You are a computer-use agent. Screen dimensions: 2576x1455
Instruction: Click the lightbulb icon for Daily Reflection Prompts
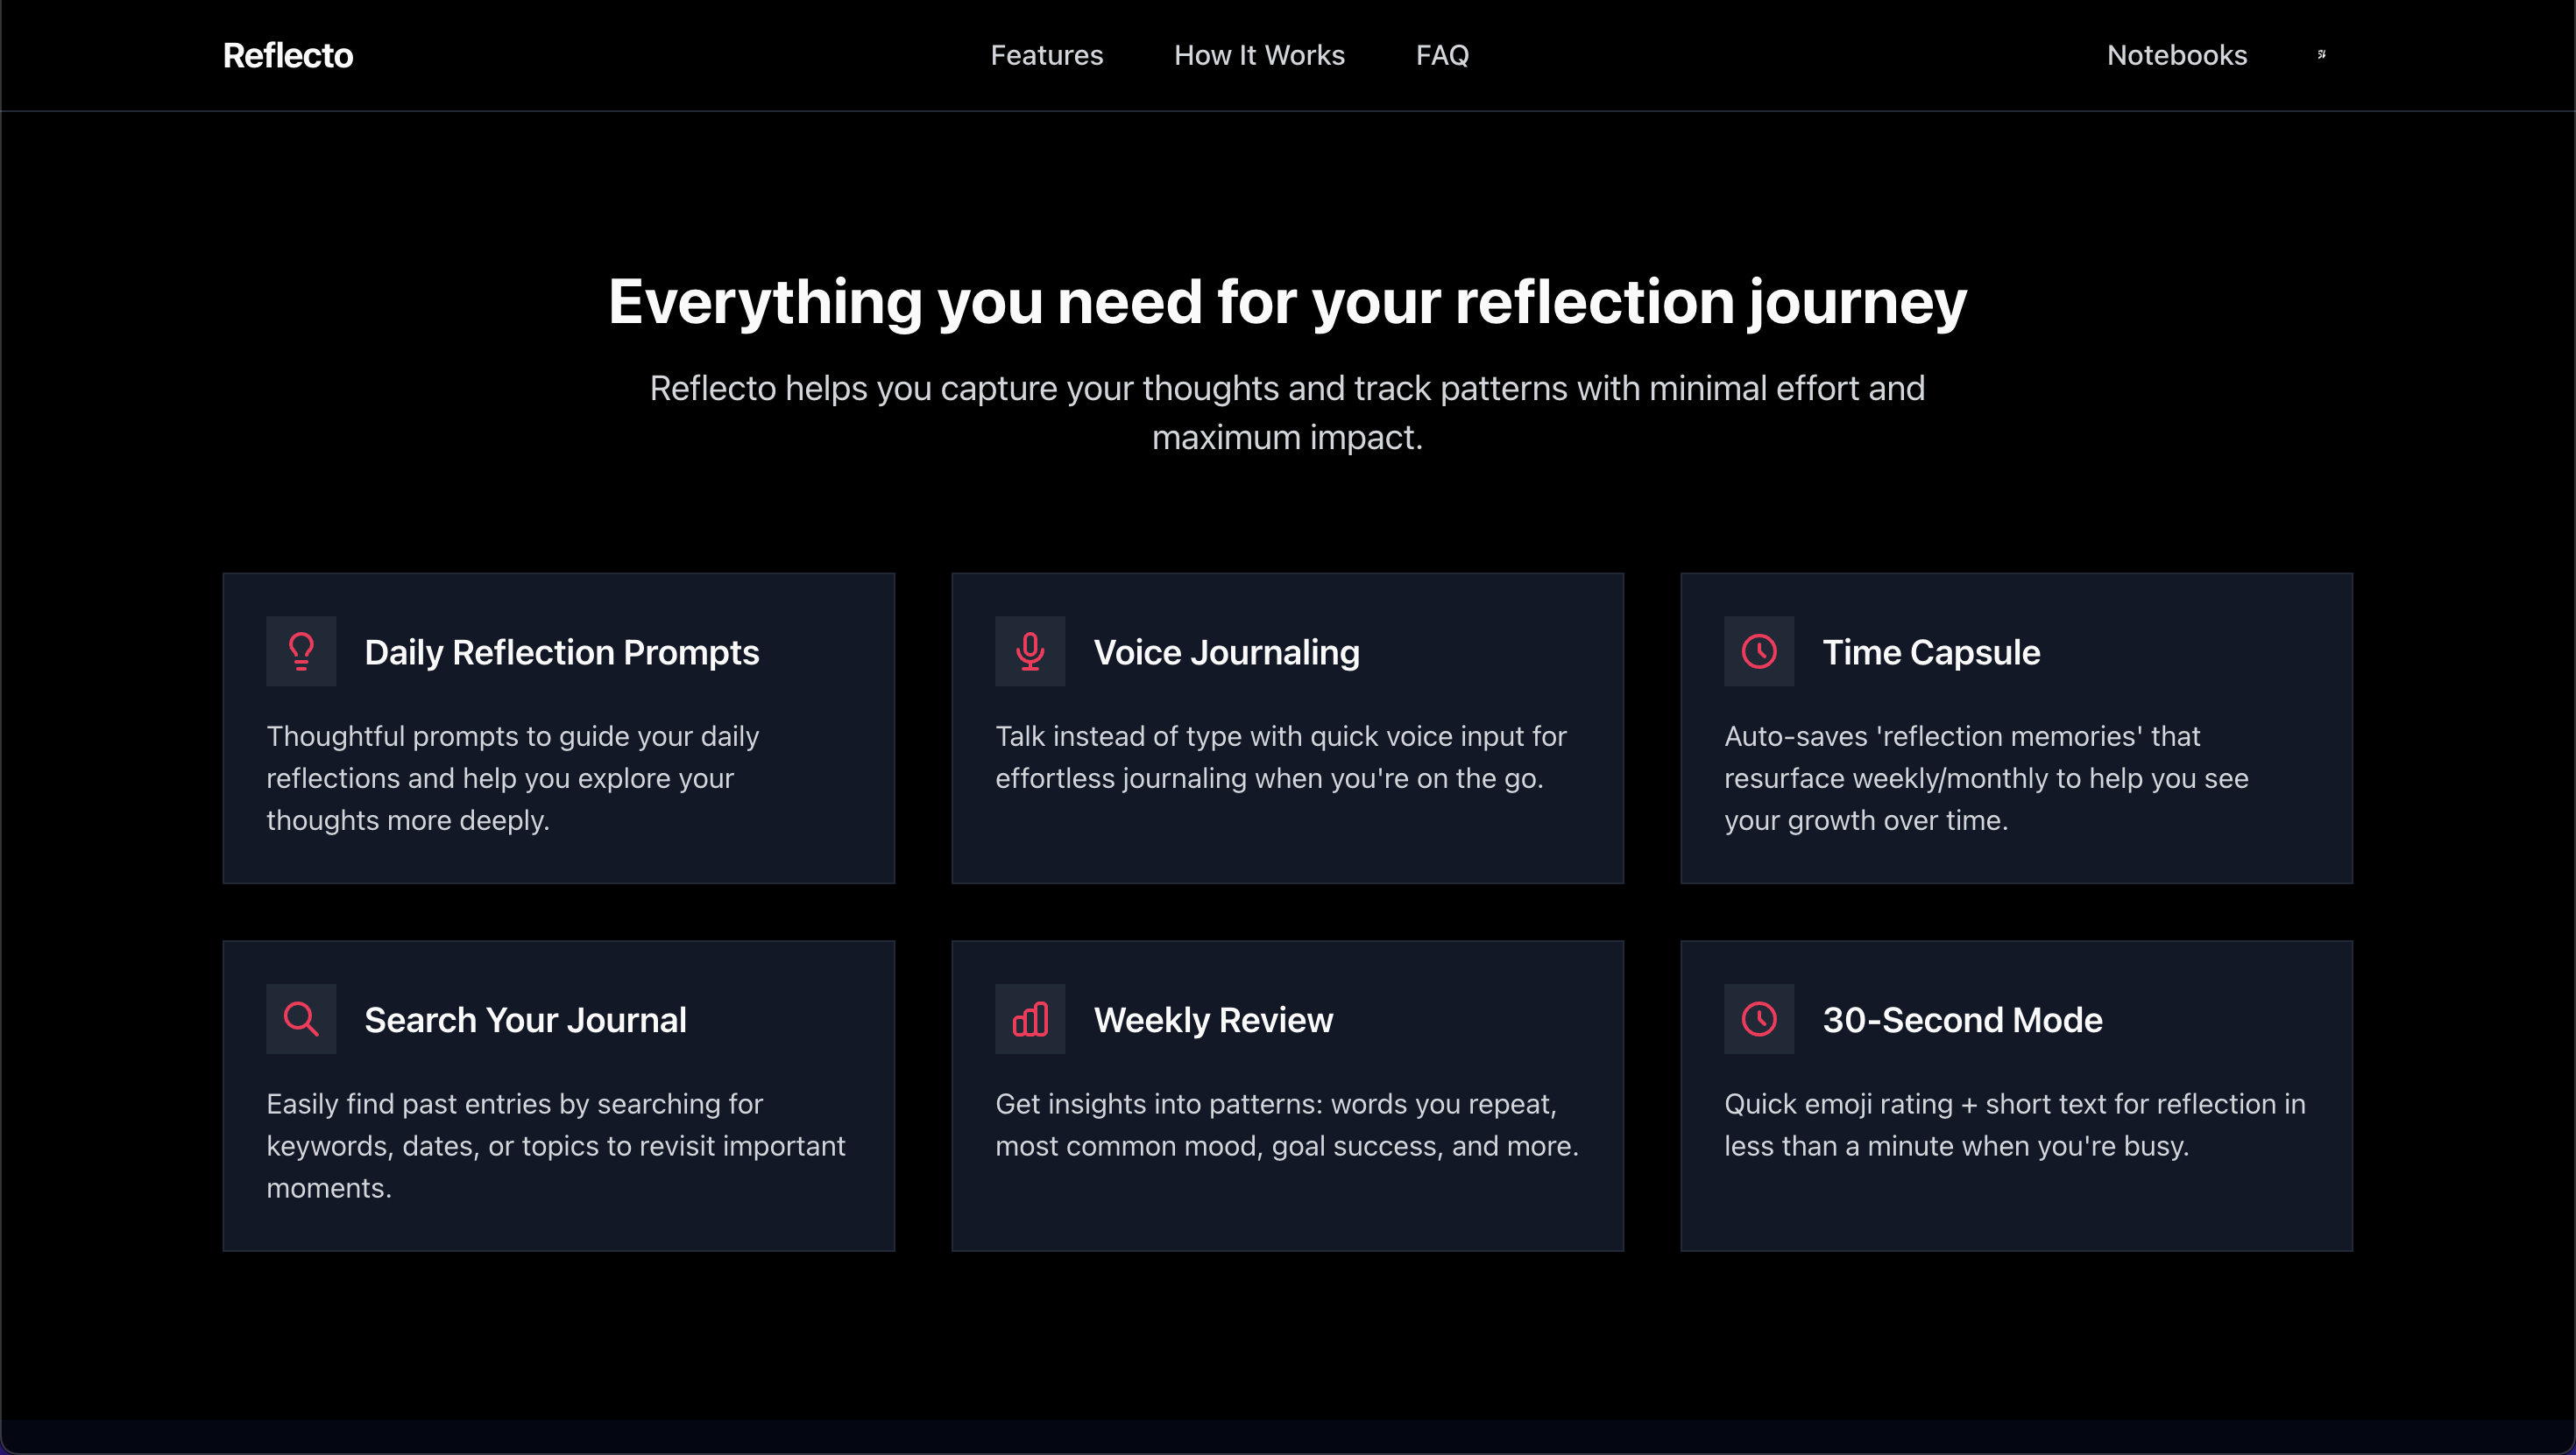(301, 651)
